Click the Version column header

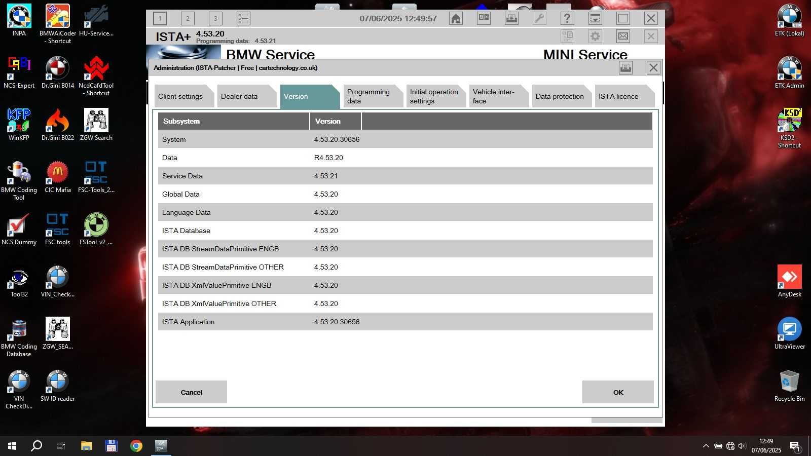tap(336, 121)
